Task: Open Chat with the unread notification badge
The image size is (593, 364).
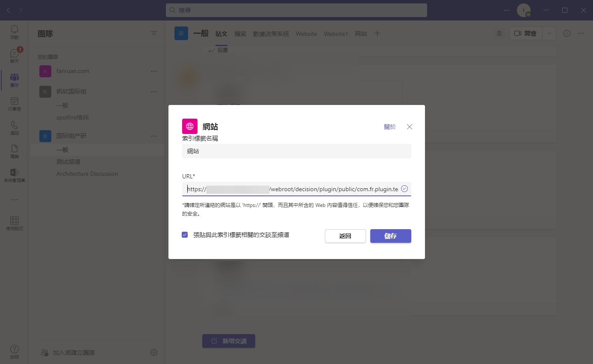Action: coord(14,55)
